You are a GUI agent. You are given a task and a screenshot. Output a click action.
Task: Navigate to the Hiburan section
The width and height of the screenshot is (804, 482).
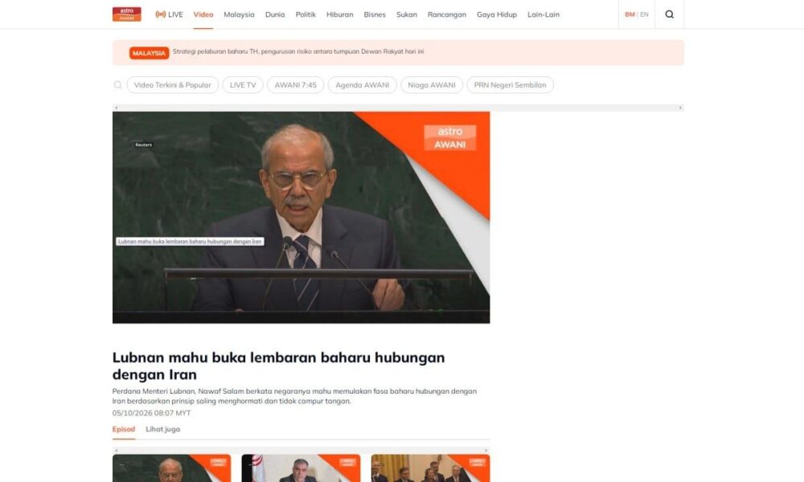[x=340, y=14]
